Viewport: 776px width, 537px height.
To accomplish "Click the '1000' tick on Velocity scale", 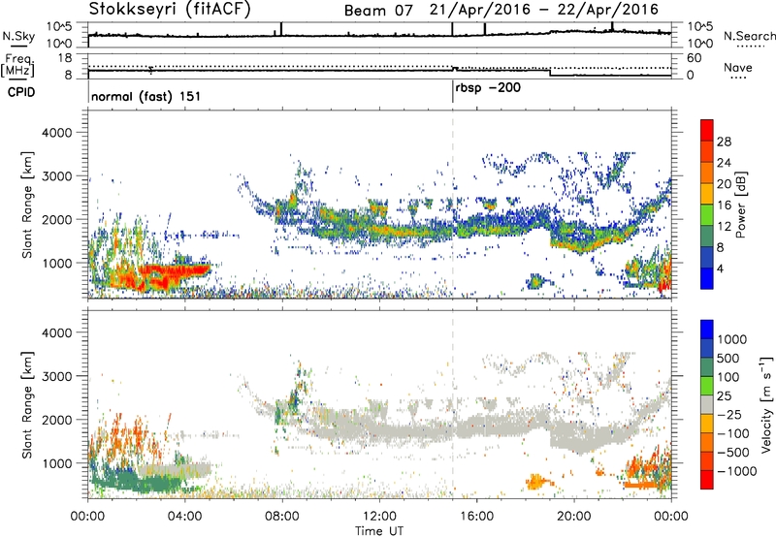I will point(732,339).
